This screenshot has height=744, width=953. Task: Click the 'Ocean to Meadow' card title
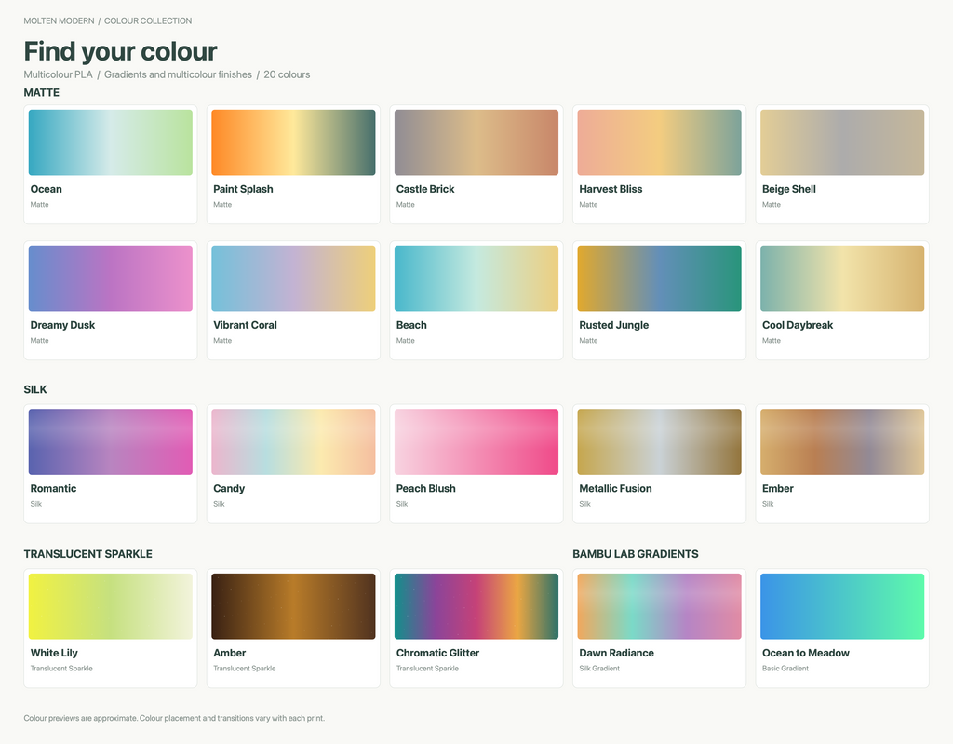806,654
